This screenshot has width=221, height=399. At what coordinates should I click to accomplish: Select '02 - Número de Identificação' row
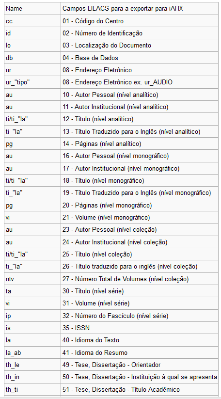(111, 33)
